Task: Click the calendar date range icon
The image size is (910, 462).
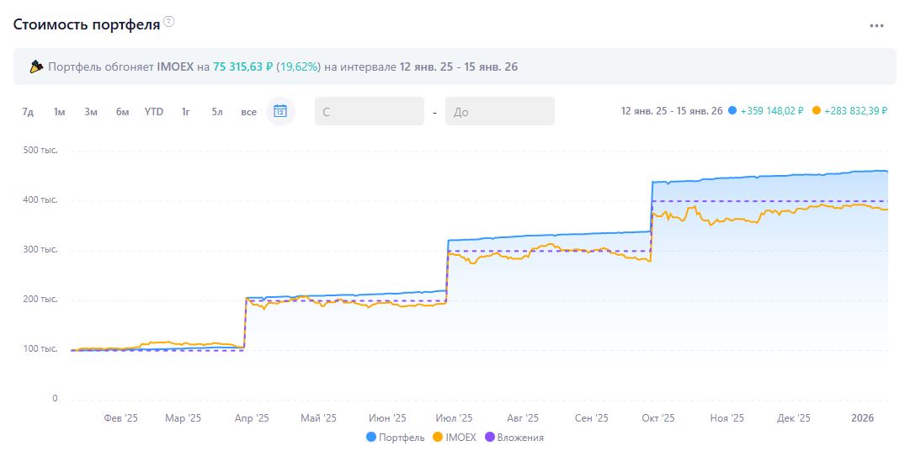Action: pos(280,111)
